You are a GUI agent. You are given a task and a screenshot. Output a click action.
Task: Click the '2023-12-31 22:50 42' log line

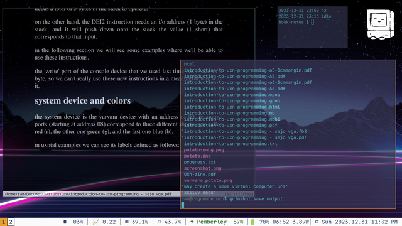tap(303, 11)
